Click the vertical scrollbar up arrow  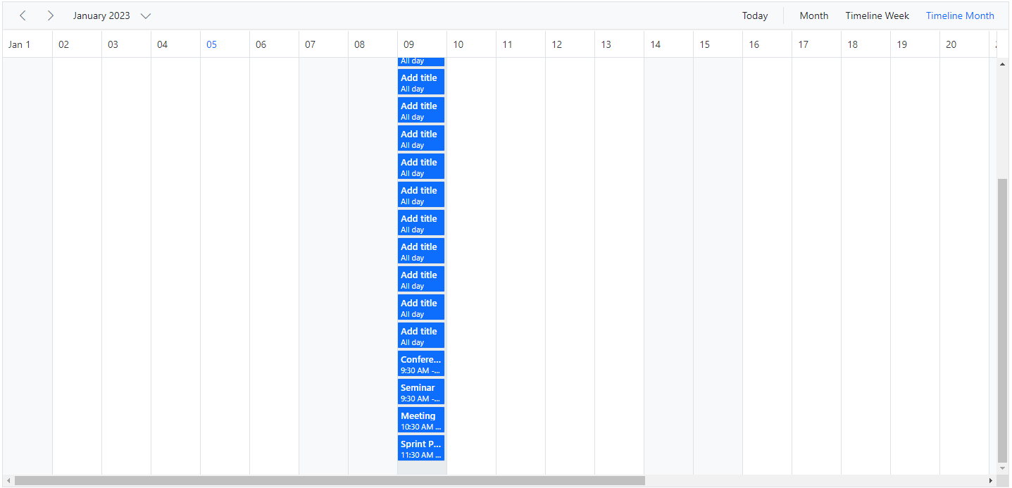[1003, 64]
